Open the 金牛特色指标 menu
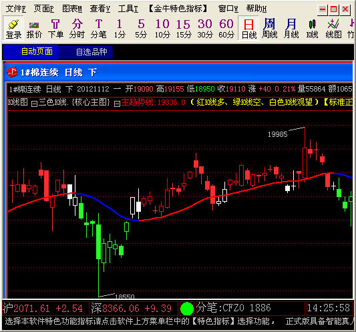Image resolution: width=356 pixels, height=332 pixels. tap(178, 9)
